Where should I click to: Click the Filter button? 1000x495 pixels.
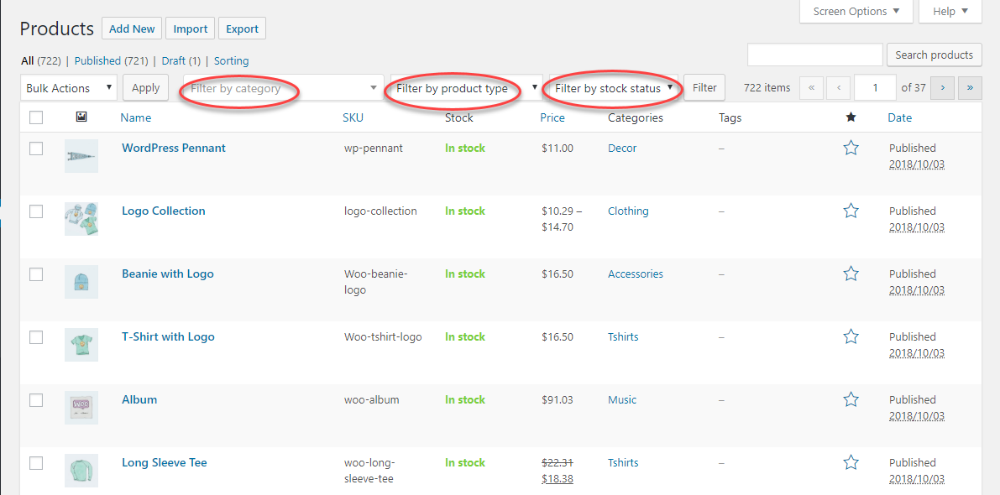(704, 88)
